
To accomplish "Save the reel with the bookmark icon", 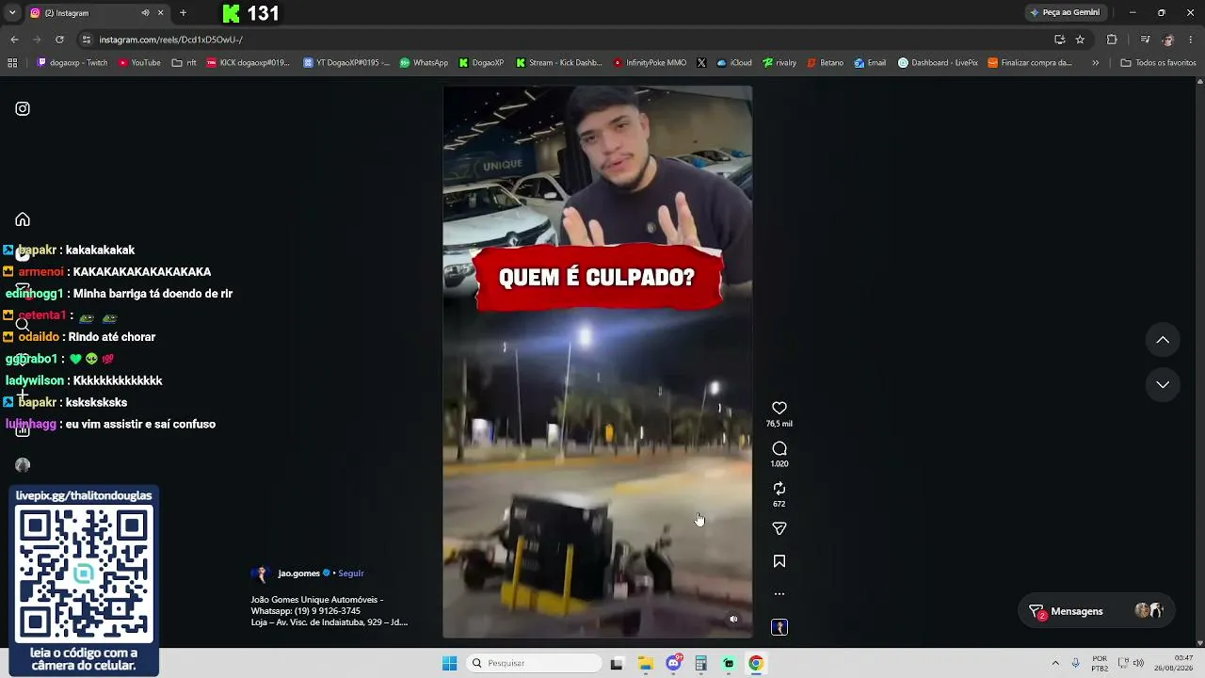I will (x=779, y=561).
